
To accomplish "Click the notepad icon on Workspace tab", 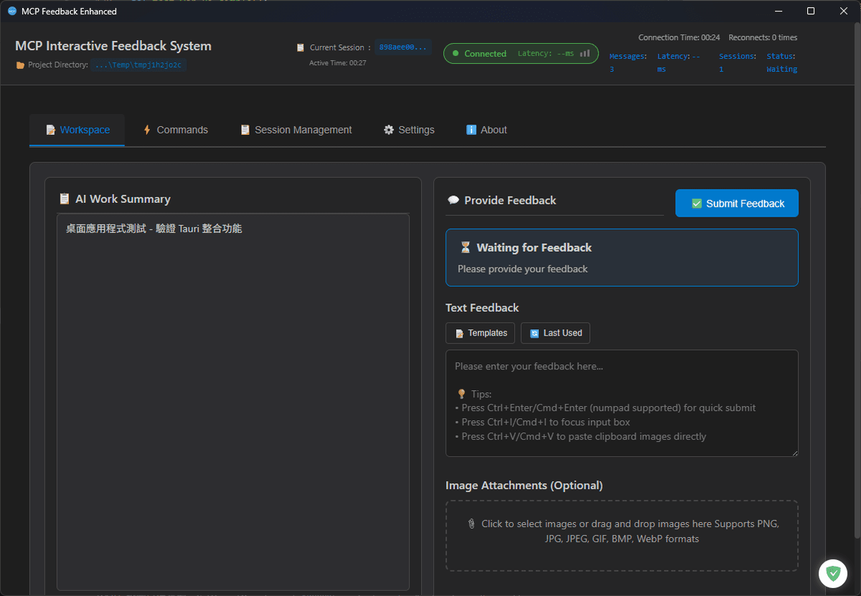I will pyautogui.click(x=50, y=130).
